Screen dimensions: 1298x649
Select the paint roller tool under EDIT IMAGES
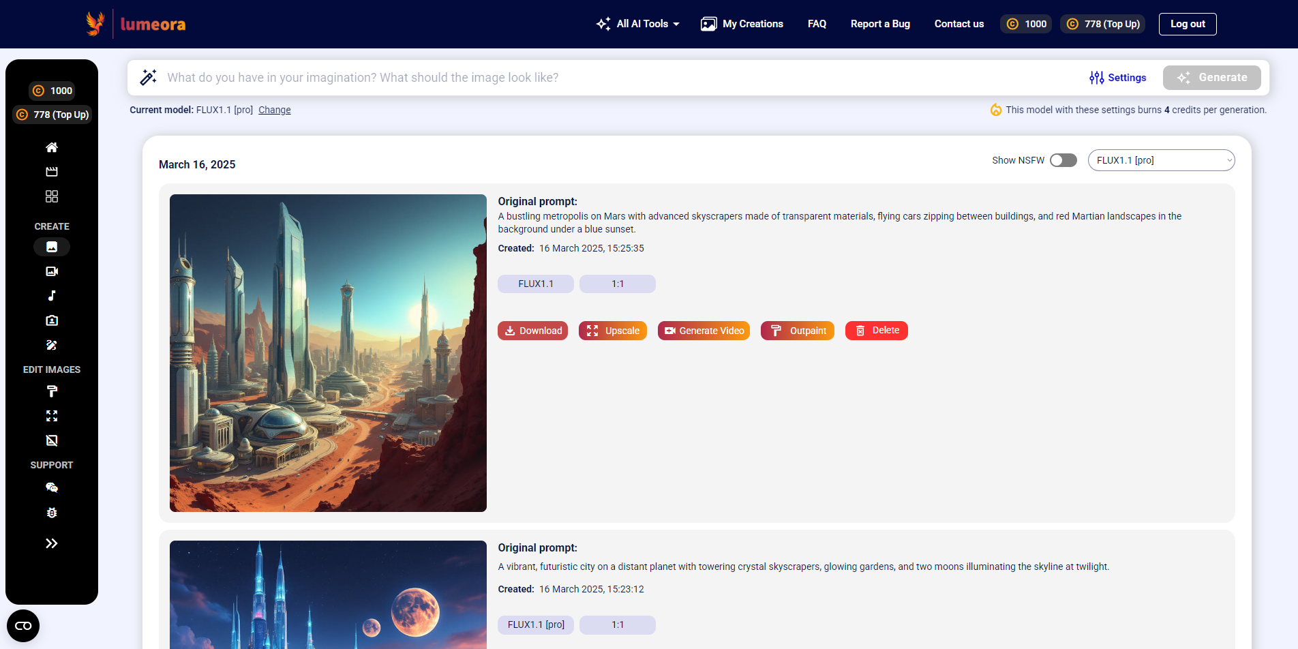pos(52,391)
